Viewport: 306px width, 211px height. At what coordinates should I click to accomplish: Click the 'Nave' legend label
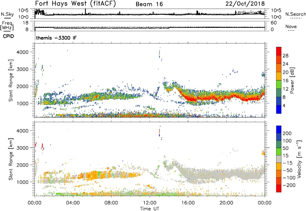[x=291, y=27]
